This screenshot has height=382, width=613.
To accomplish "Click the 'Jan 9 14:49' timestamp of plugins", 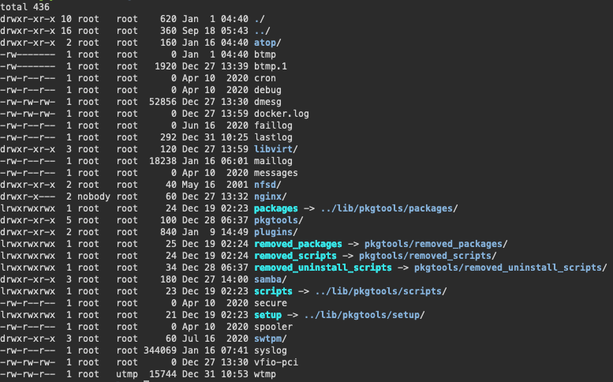I will pos(215,232).
